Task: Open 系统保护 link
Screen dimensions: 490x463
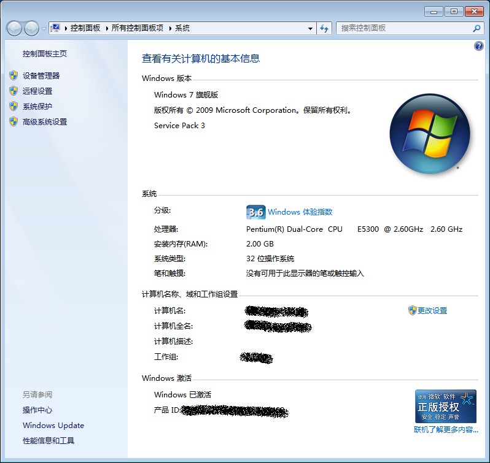Action: pos(37,106)
